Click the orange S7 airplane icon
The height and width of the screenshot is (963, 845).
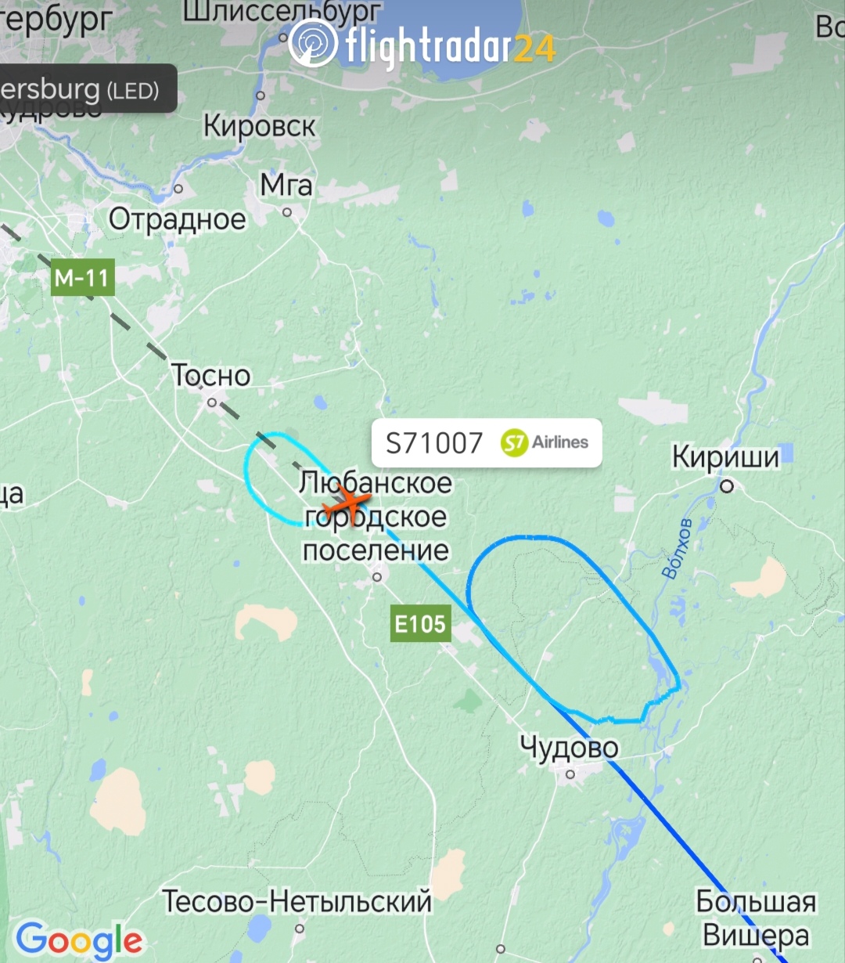(347, 503)
